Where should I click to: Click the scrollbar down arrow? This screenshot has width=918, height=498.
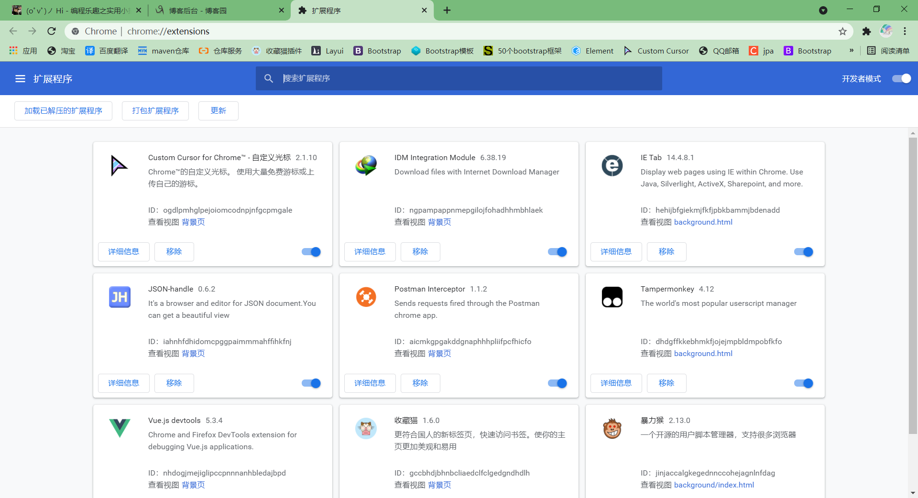tap(913, 493)
